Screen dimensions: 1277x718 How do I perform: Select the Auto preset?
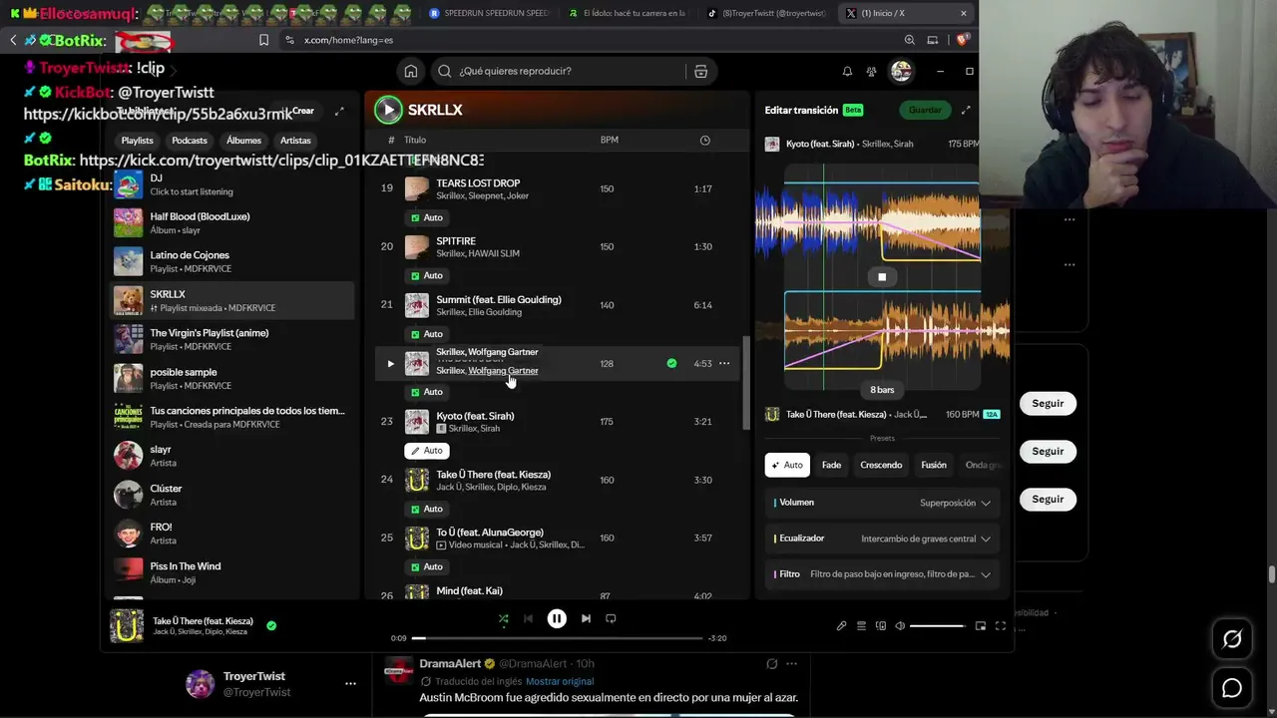pos(787,465)
